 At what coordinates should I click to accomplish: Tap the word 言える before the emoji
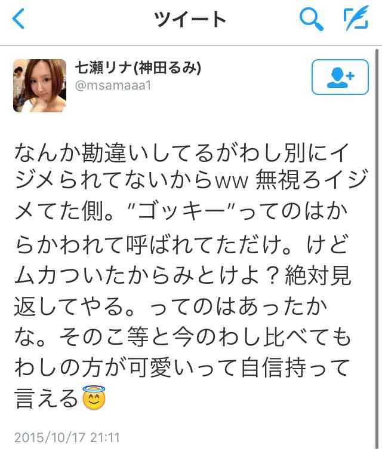pyautogui.click(x=47, y=398)
